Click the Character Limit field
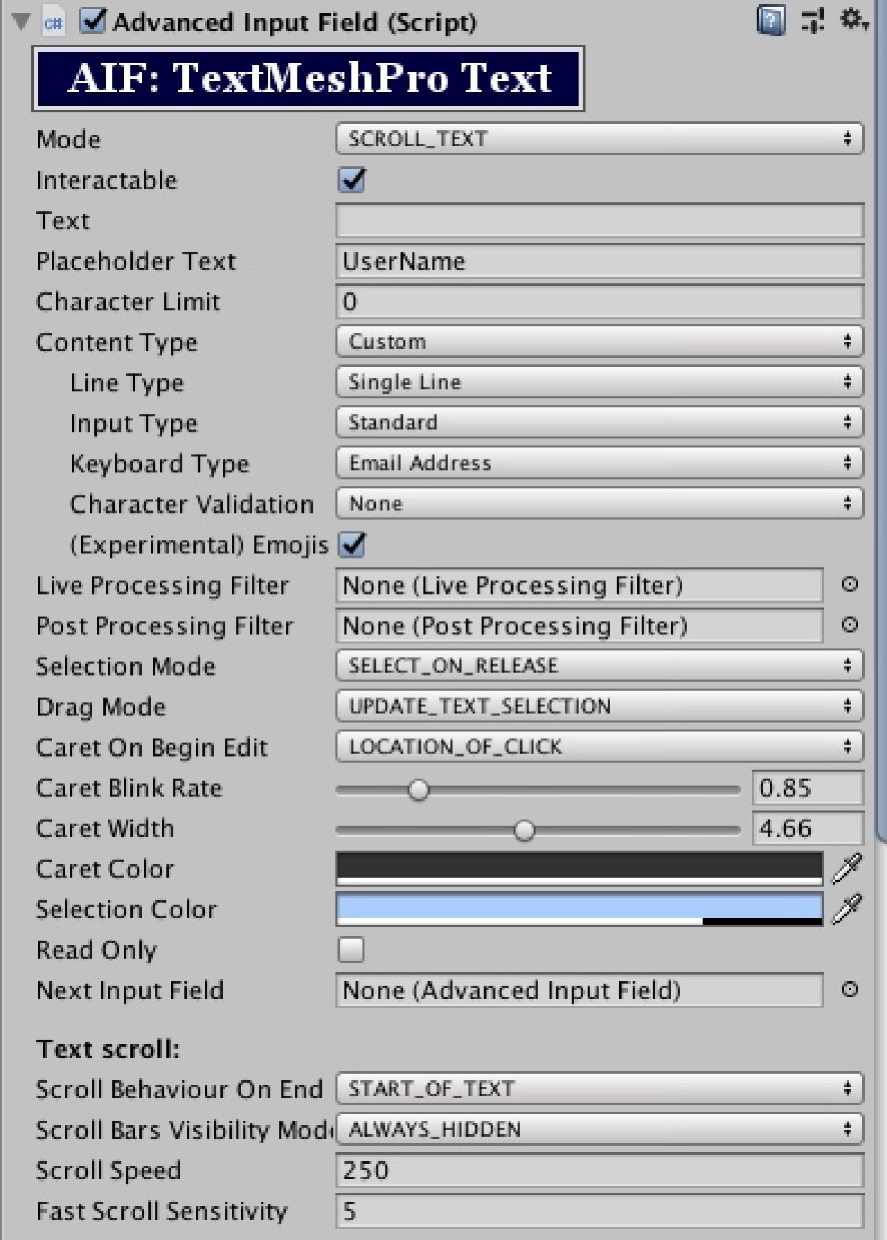 click(599, 301)
